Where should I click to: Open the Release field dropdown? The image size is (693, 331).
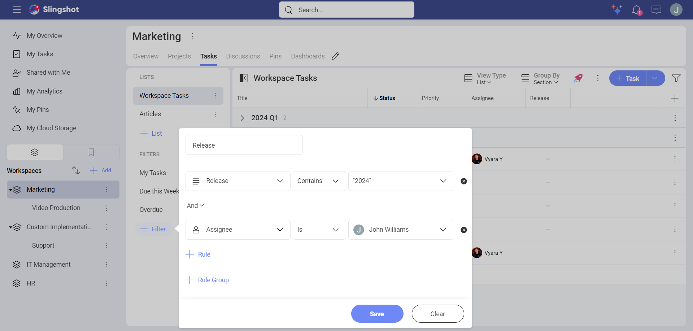(238, 181)
